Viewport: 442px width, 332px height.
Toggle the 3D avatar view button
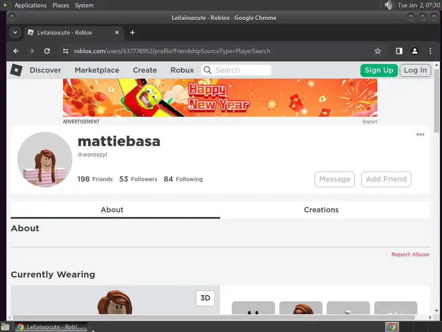pyautogui.click(x=205, y=298)
